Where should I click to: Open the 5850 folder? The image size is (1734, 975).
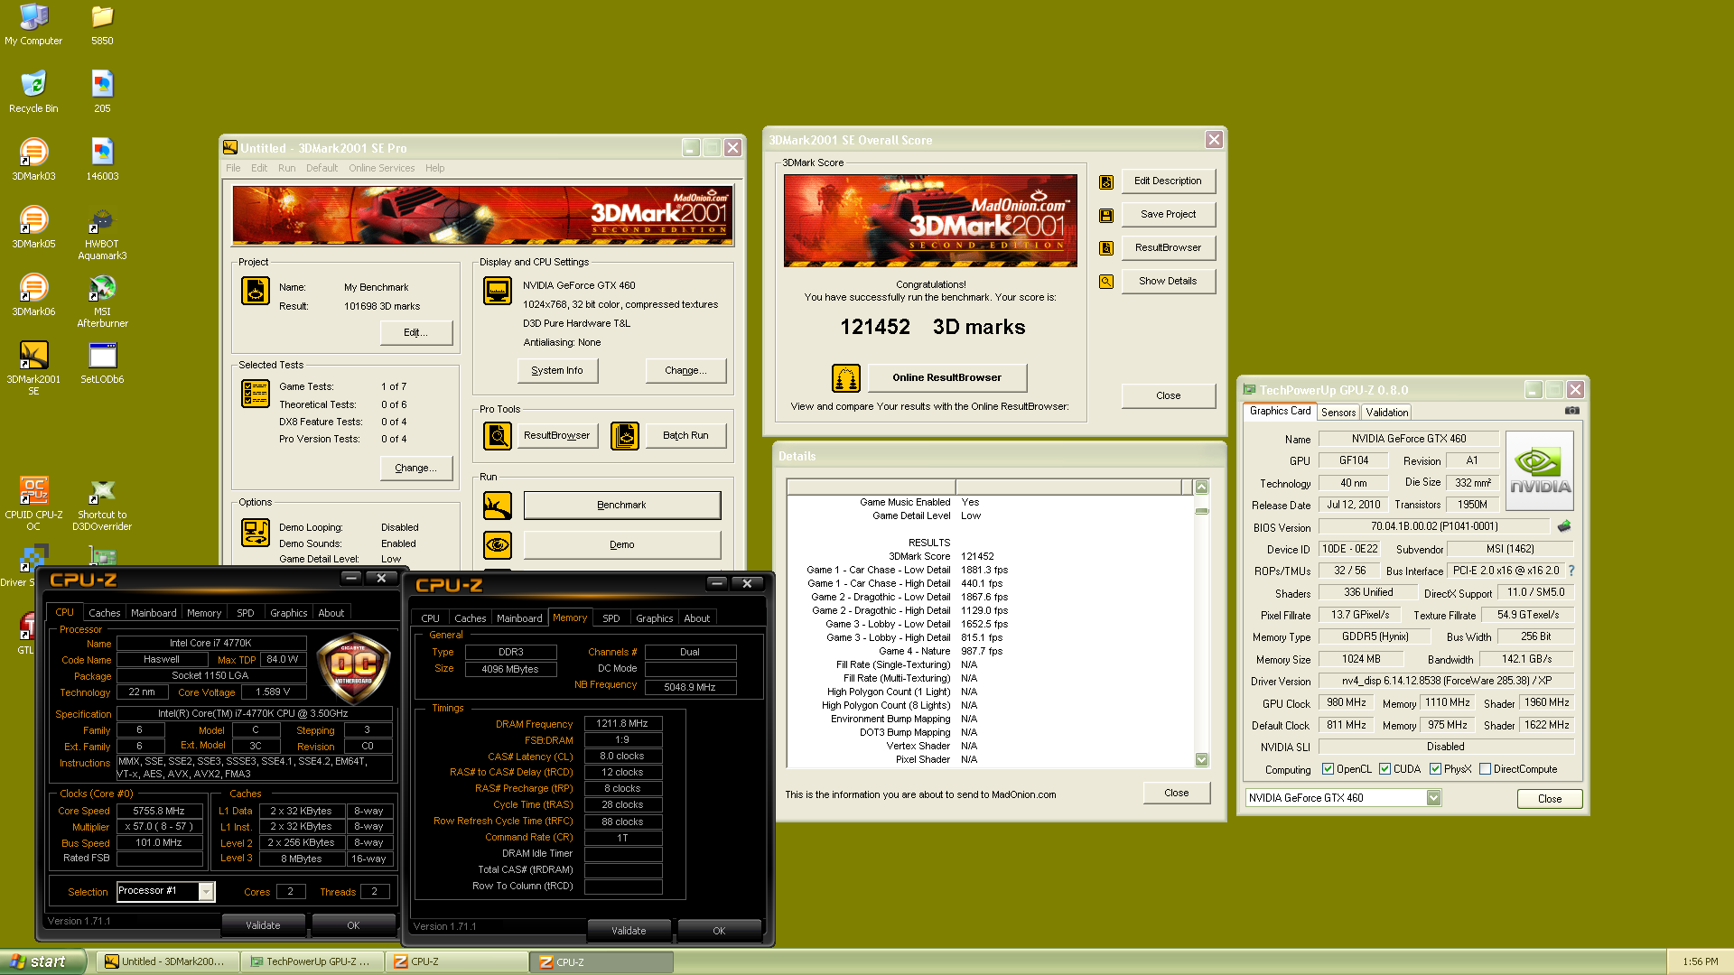[x=102, y=24]
